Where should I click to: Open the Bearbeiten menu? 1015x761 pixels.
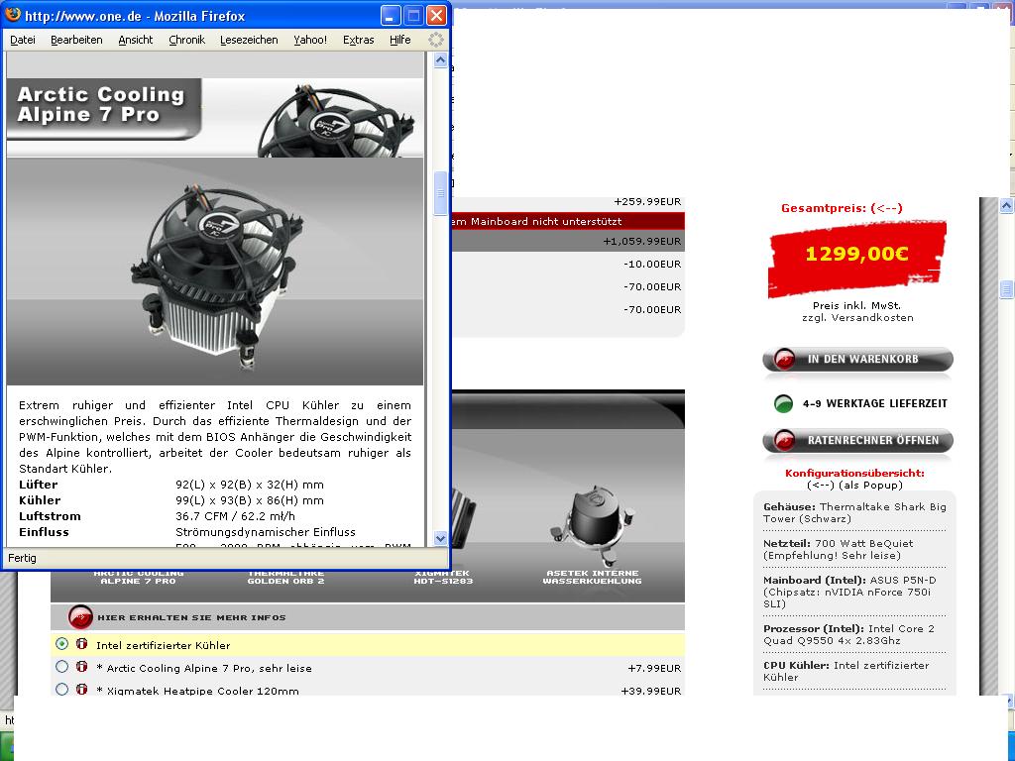(76, 40)
